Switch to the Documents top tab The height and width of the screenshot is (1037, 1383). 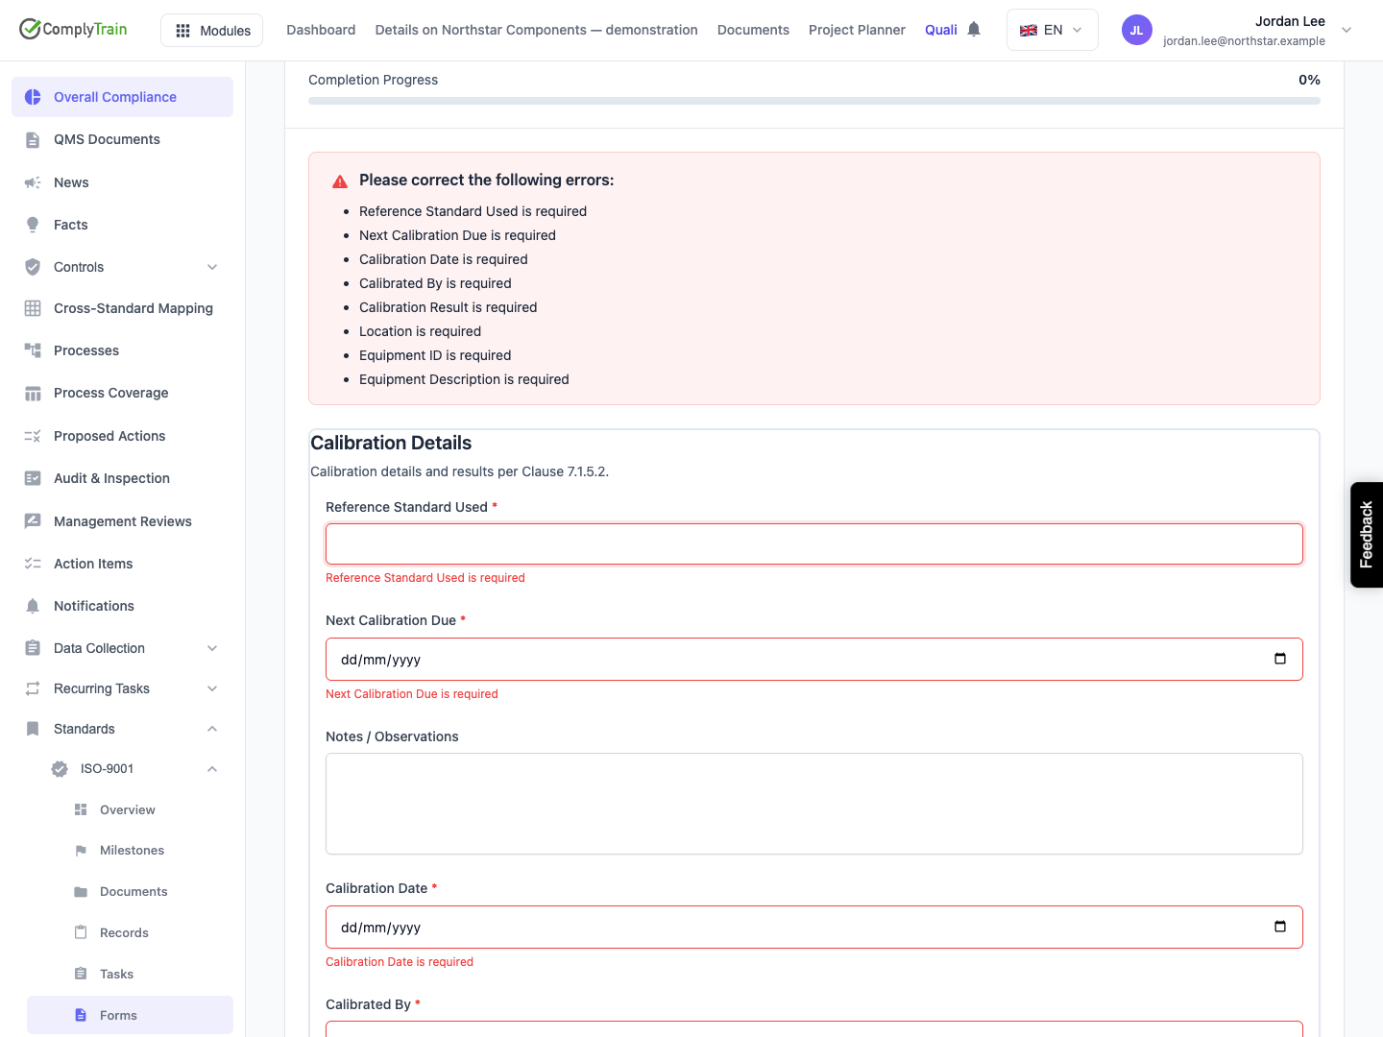tap(753, 30)
